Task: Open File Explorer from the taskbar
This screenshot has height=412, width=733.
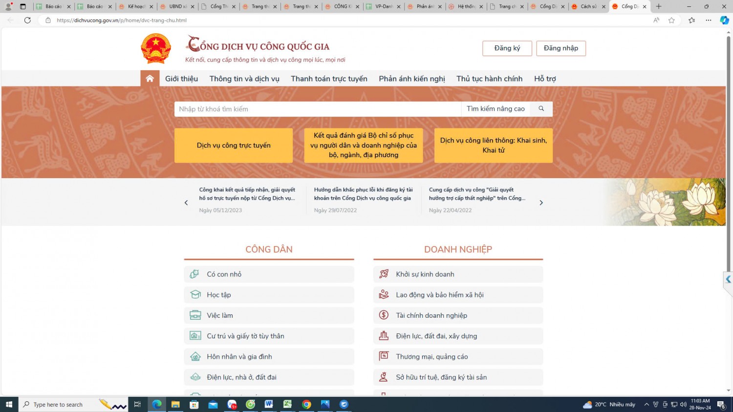Action: [x=175, y=404]
